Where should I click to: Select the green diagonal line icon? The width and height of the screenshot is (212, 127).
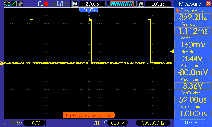click(x=14, y=4)
